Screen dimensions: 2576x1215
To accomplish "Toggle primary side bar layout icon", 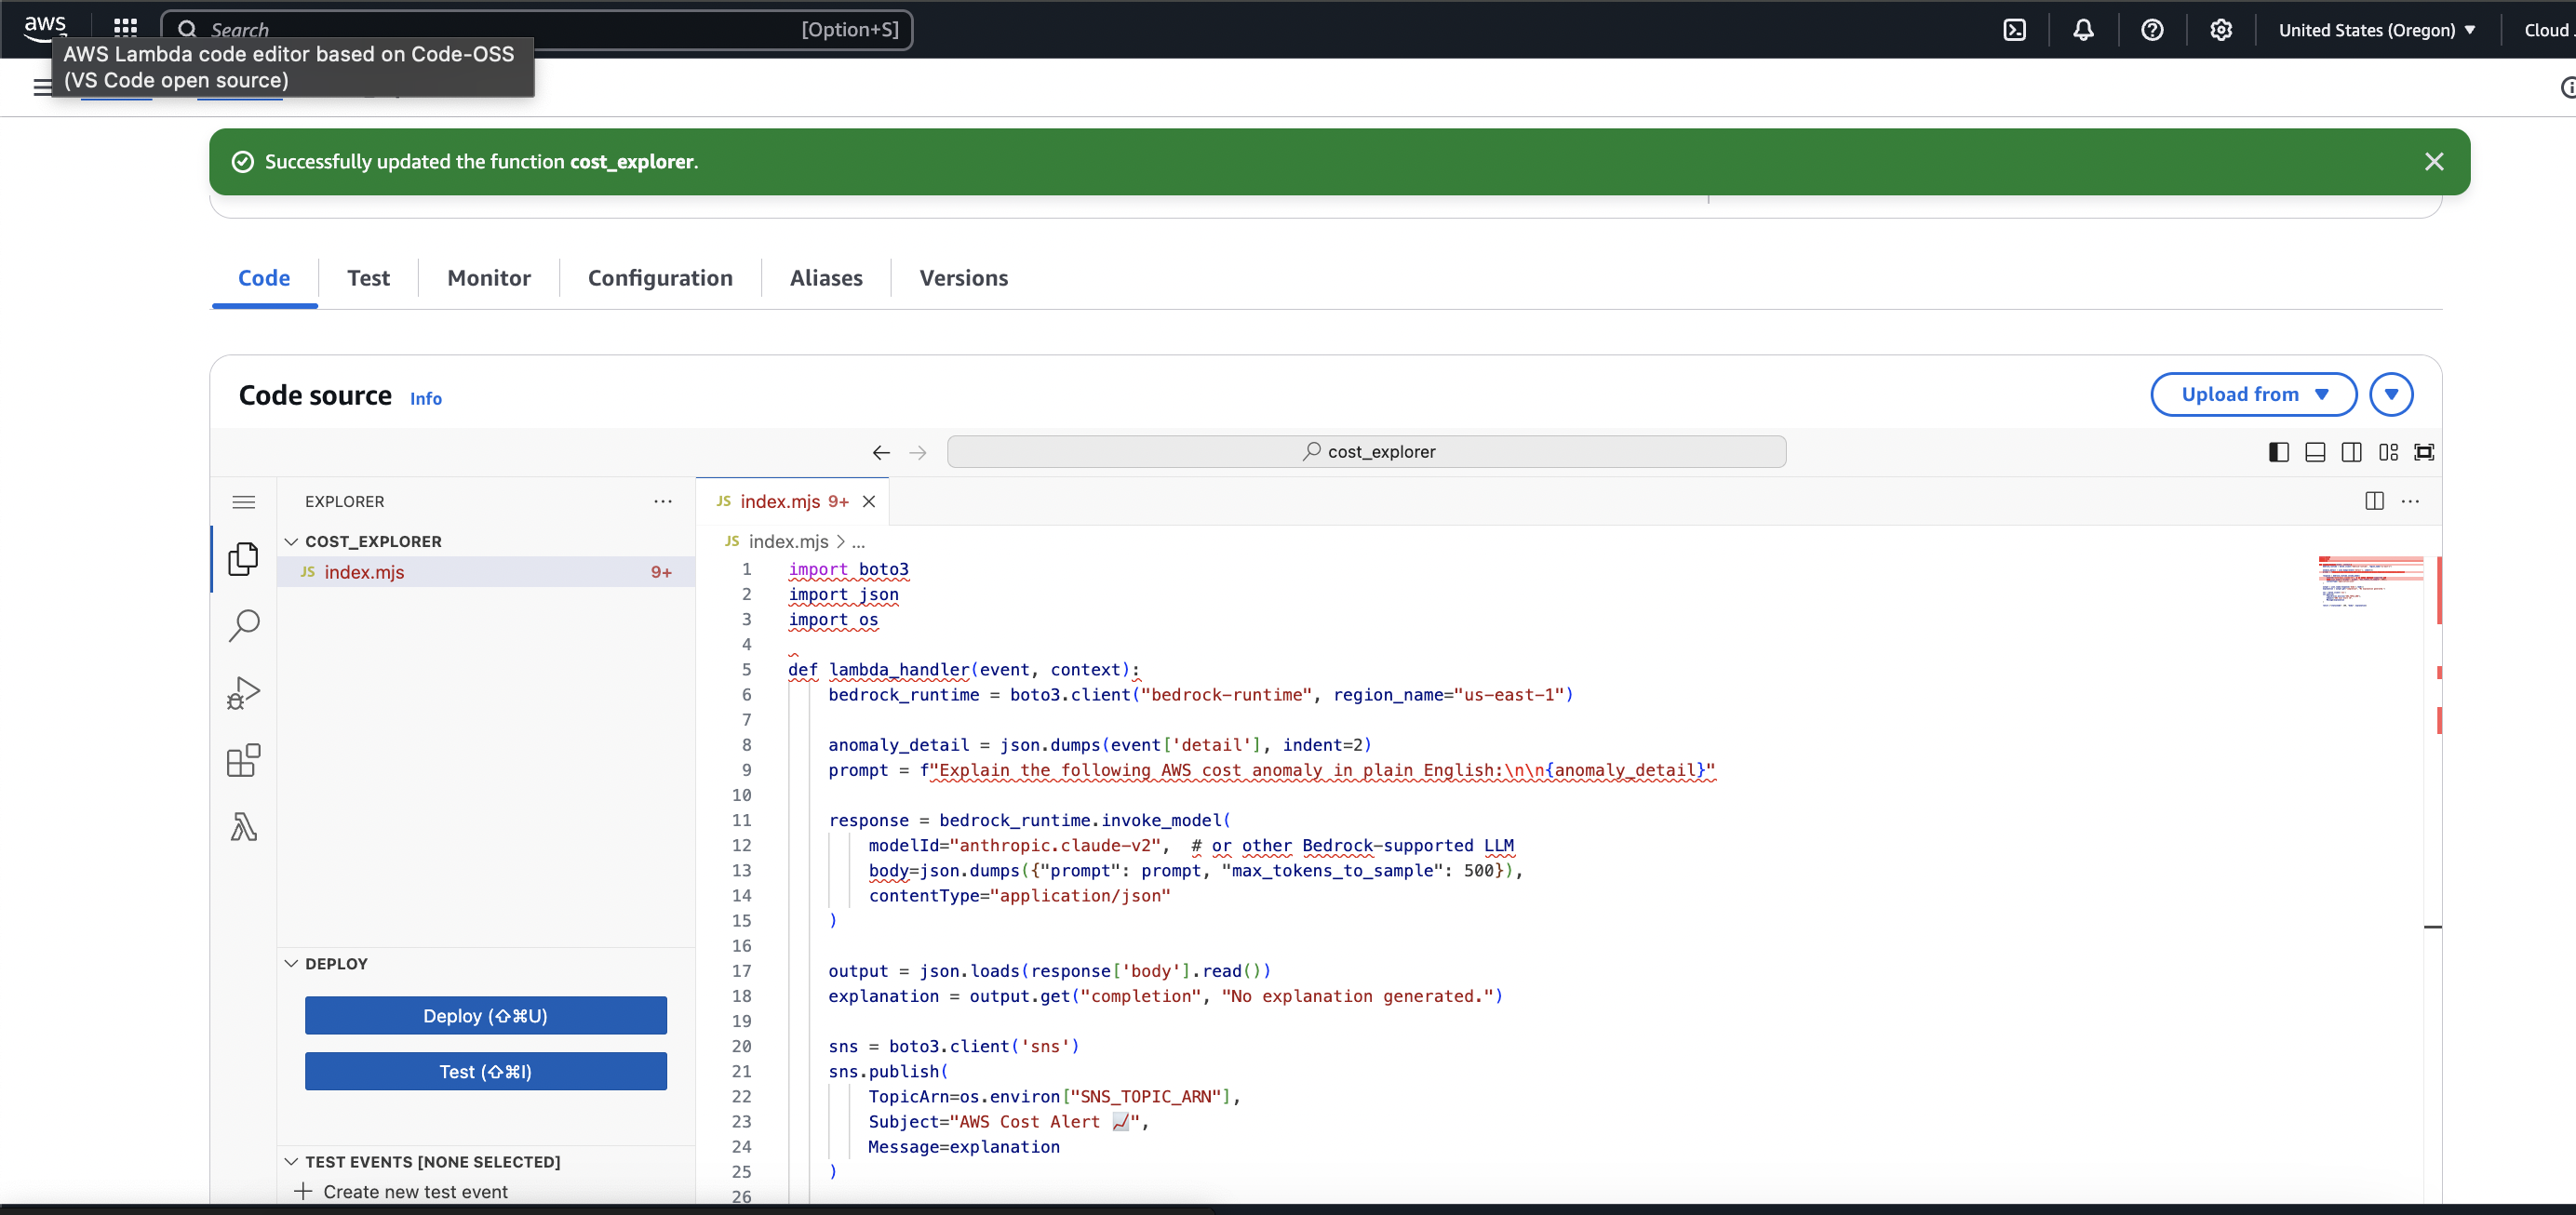I will tap(2279, 452).
